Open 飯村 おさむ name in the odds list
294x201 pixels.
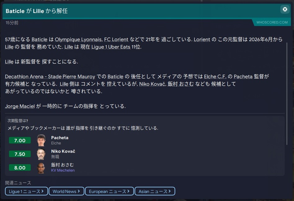(62, 165)
